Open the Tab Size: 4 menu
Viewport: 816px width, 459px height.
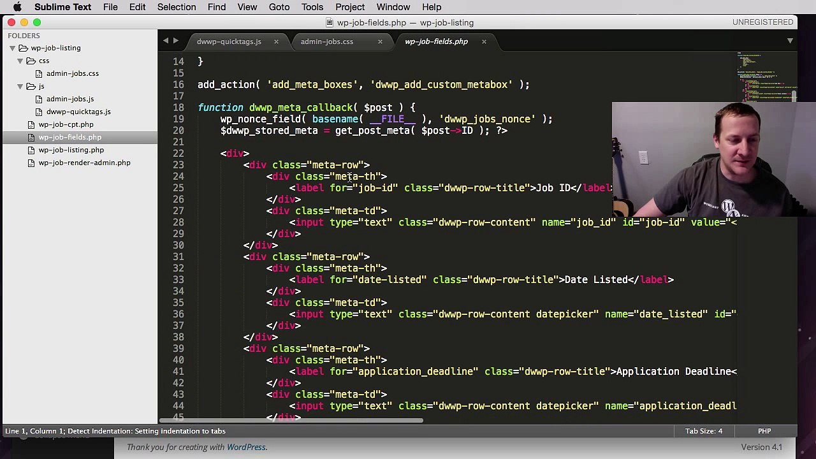click(x=704, y=431)
